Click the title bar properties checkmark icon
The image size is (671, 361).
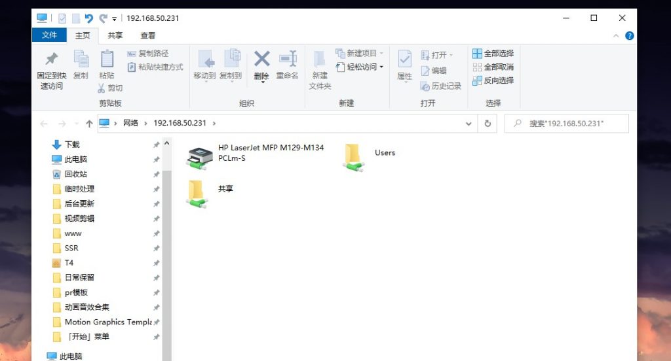(62, 18)
